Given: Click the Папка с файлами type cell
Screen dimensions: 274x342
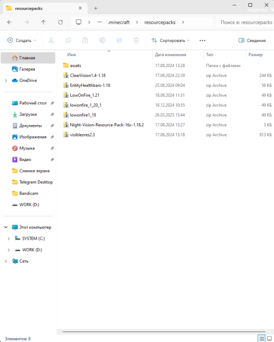Looking at the screenshot, I should [223, 65].
